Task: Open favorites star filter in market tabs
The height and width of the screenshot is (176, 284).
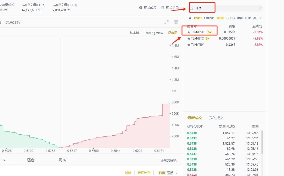Action: (190, 18)
